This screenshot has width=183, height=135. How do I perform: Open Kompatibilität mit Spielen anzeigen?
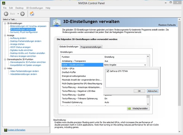(26, 65)
